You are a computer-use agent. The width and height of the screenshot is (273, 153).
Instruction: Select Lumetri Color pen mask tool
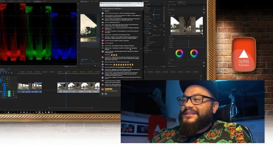pos(150,33)
